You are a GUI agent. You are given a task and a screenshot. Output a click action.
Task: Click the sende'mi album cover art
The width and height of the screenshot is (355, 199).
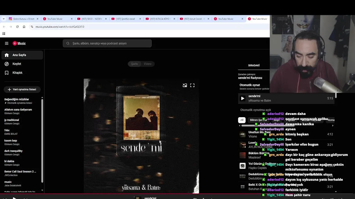pyautogui.click(x=141, y=136)
